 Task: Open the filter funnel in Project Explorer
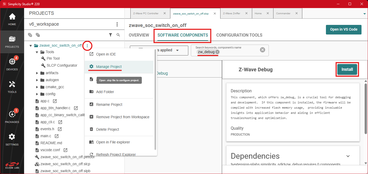pos(110,35)
